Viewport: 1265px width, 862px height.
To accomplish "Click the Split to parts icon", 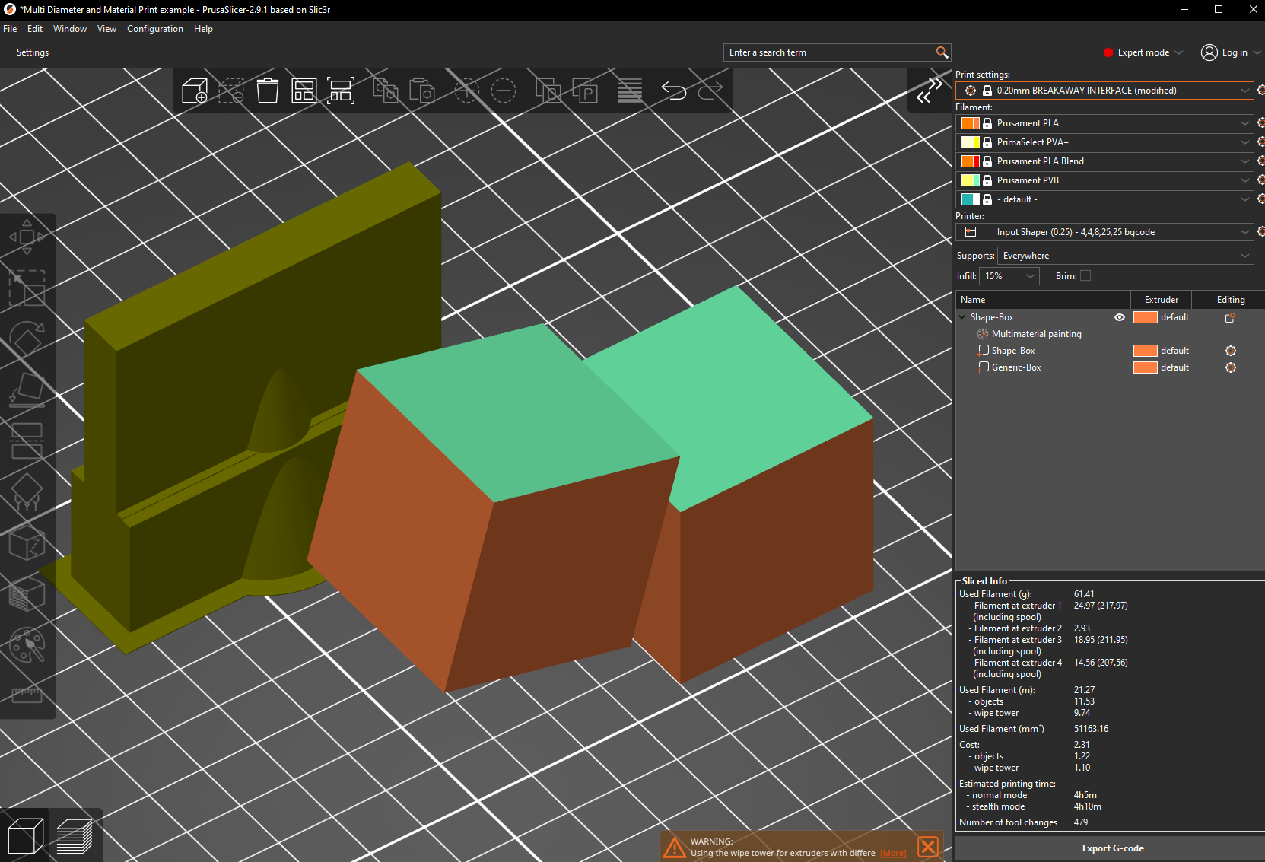I will (585, 91).
